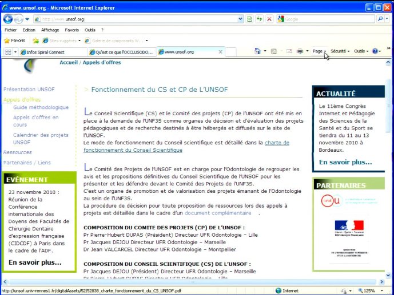Open Présentation UNSOF sidebar link
Screen dimensions: 394x295
pos(29,90)
